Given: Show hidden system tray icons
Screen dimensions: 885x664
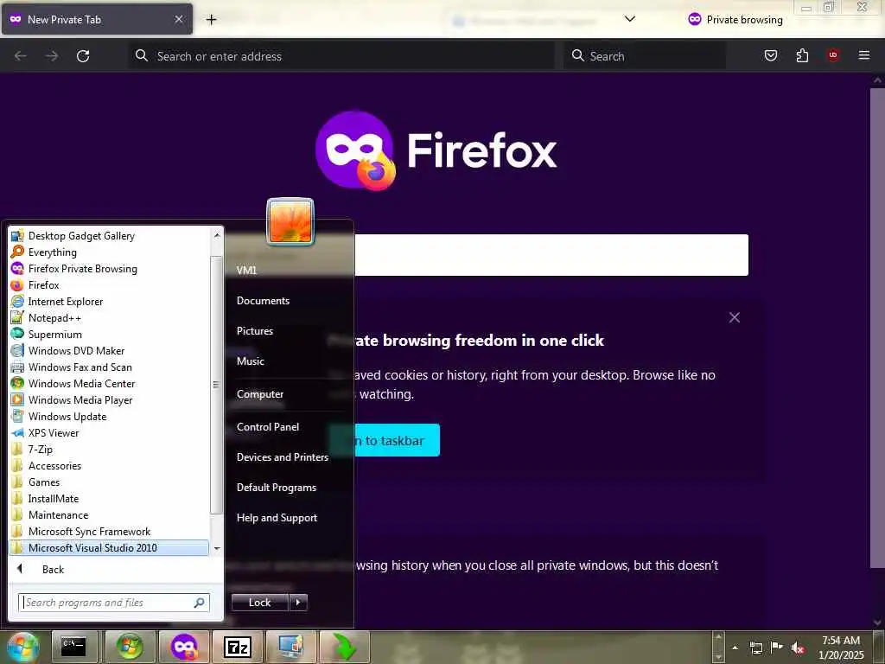Looking at the screenshot, I should pyautogui.click(x=735, y=648).
